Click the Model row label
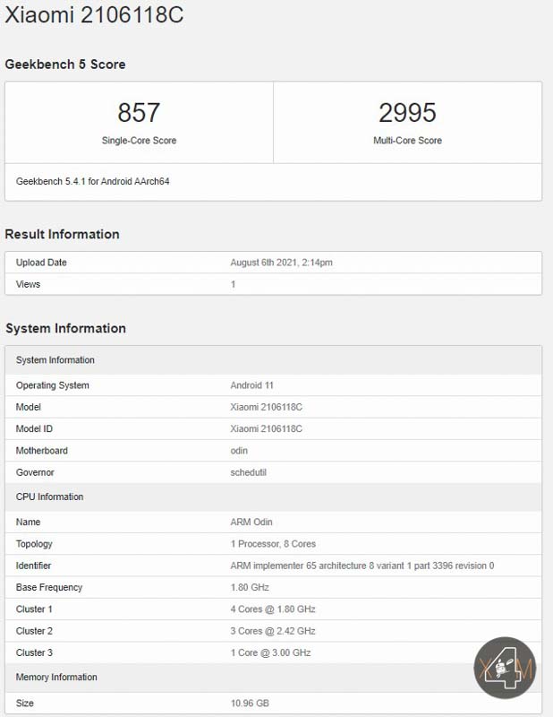 29,407
